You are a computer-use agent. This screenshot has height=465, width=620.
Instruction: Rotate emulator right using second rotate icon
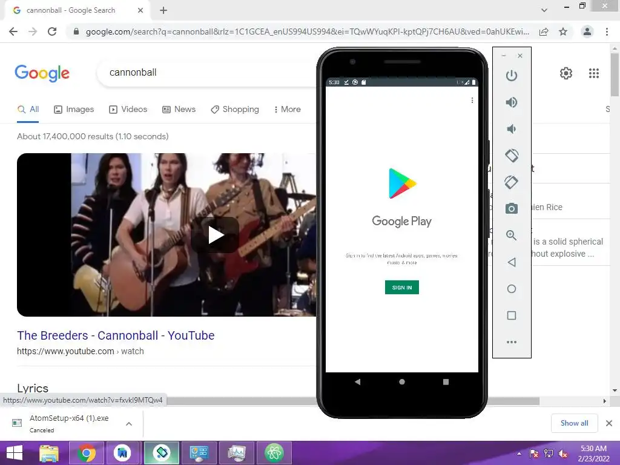point(511,182)
